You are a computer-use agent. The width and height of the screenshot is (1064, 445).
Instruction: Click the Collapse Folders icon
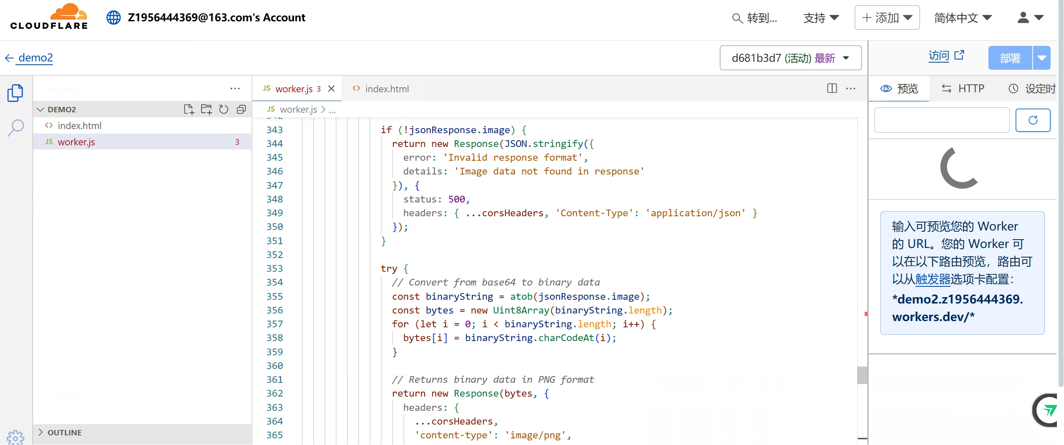[x=241, y=109]
